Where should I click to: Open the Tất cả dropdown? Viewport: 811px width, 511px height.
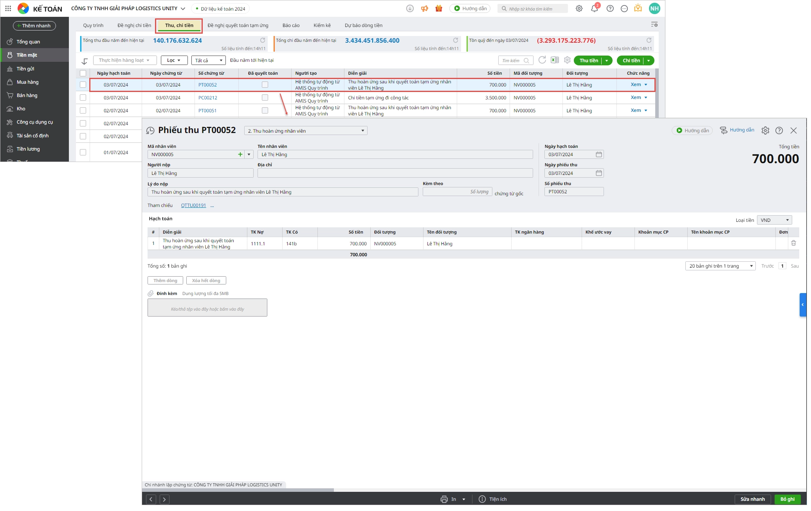point(209,60)
